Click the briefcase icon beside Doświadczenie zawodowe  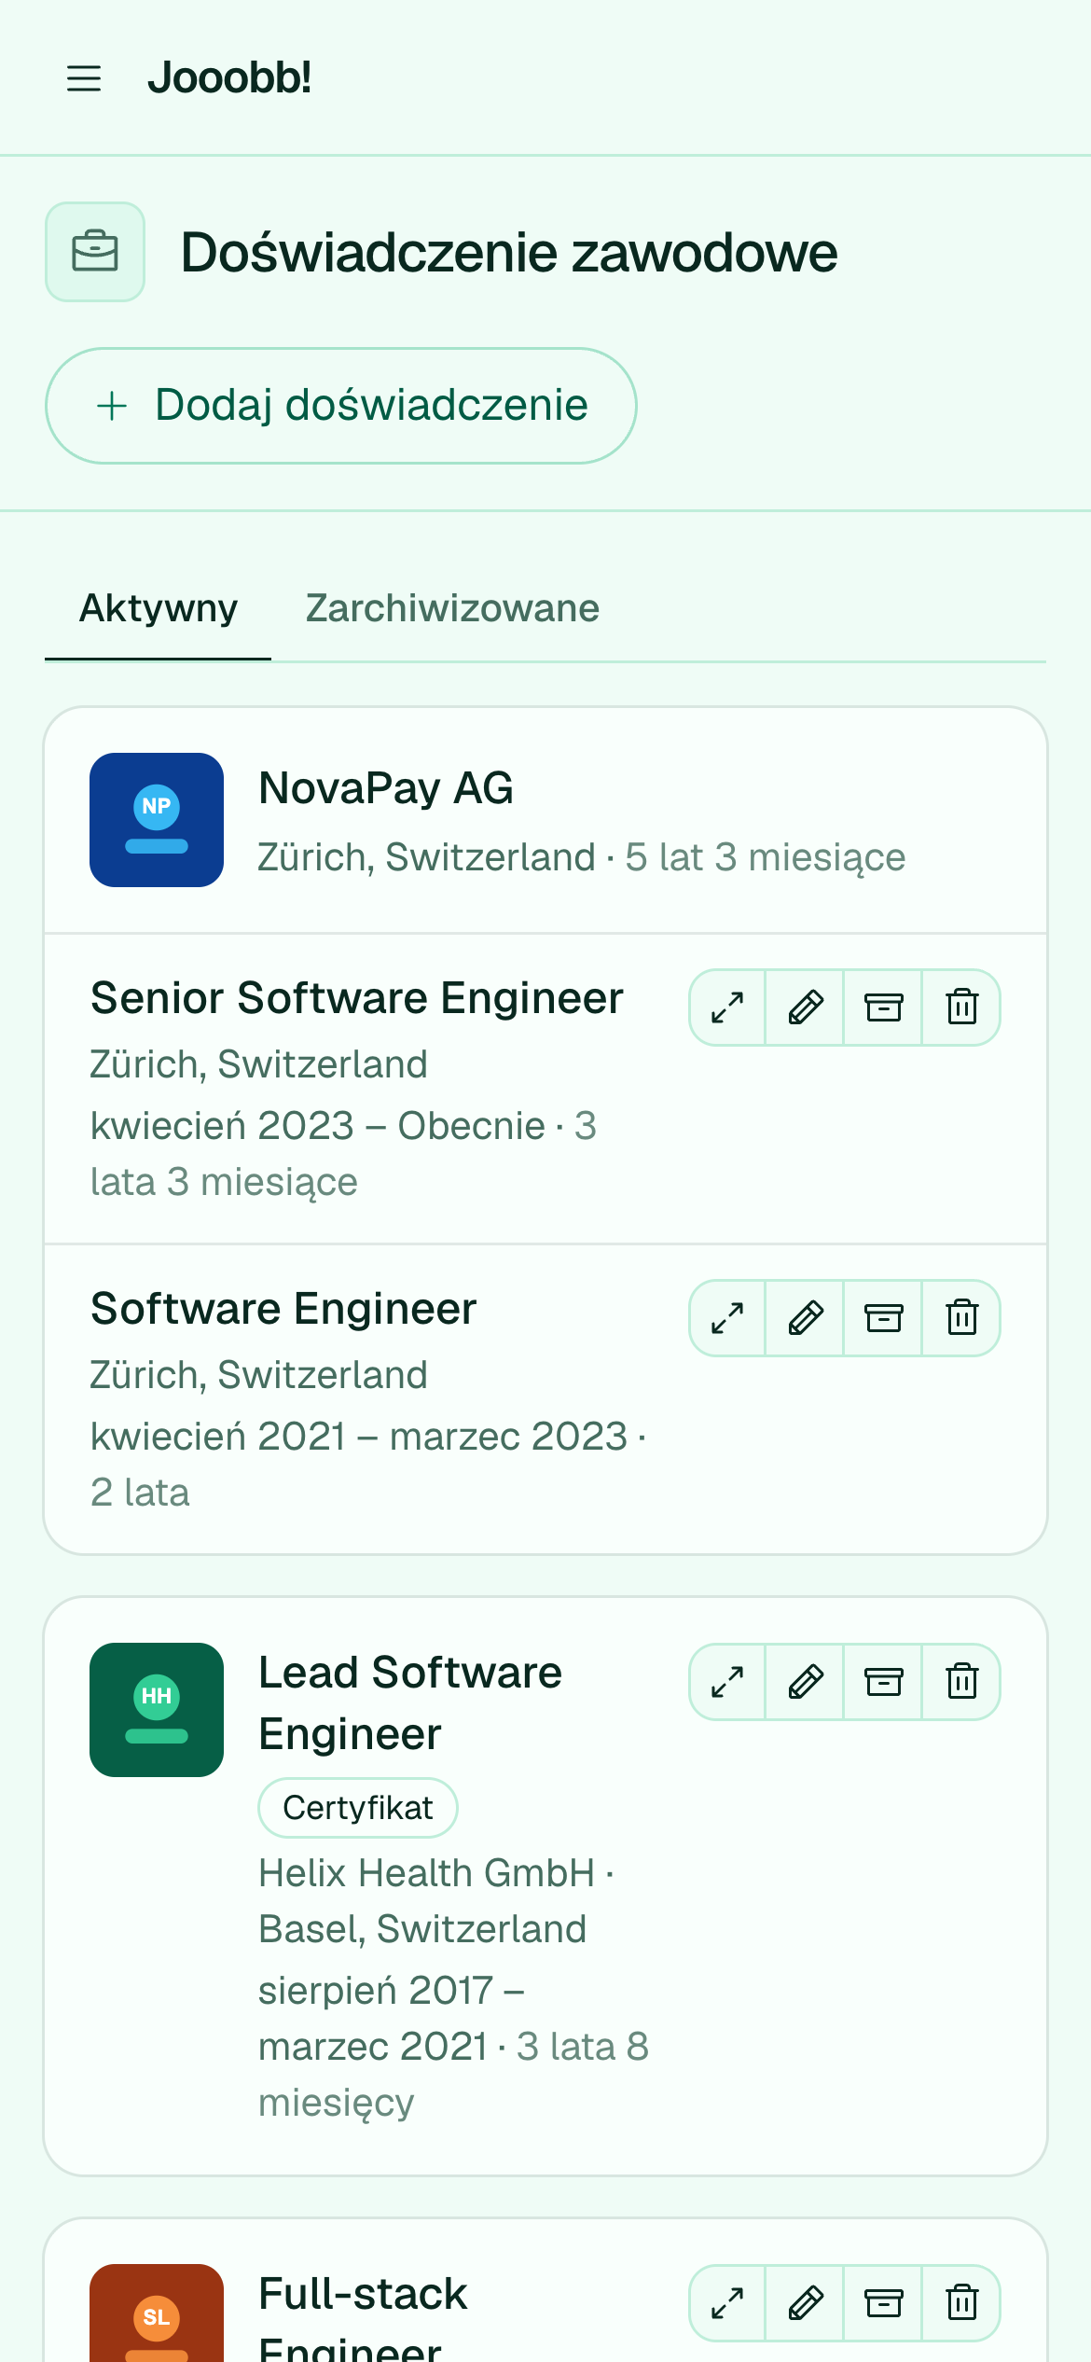(x=95, y=252)
